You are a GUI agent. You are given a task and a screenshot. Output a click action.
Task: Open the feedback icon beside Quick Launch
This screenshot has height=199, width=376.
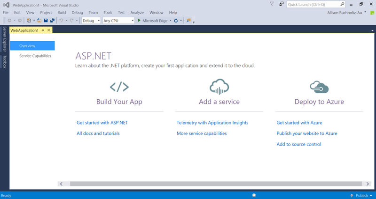click(x=282, y=4)
